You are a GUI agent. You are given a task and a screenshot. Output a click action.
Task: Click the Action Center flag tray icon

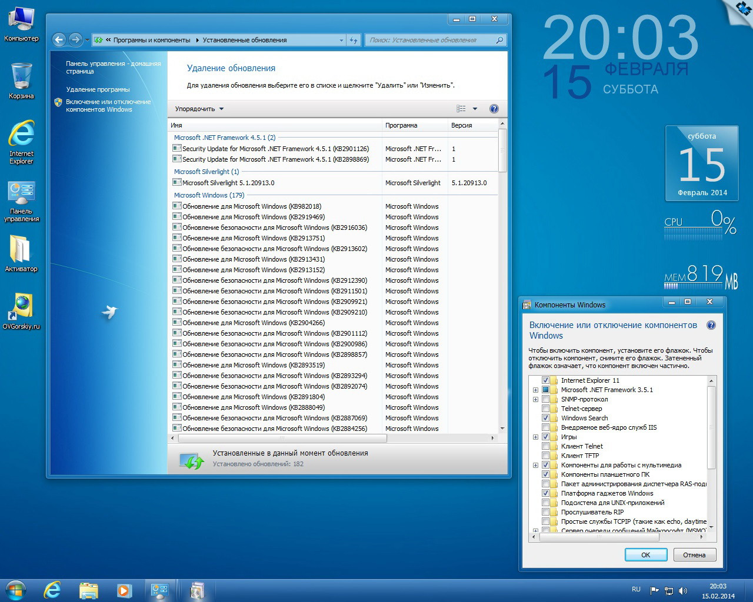654,590
